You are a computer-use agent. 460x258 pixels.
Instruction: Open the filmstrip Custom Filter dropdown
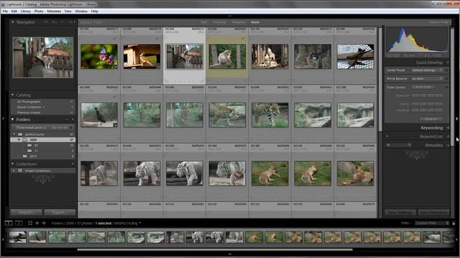tap(432, 223)
